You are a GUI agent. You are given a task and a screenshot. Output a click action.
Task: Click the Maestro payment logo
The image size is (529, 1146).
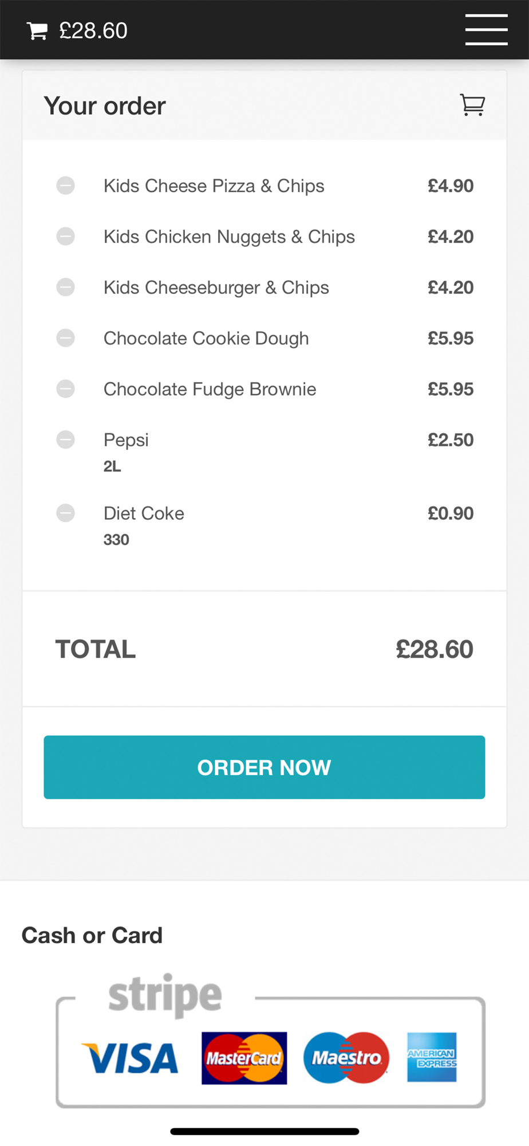[346, 1058]
